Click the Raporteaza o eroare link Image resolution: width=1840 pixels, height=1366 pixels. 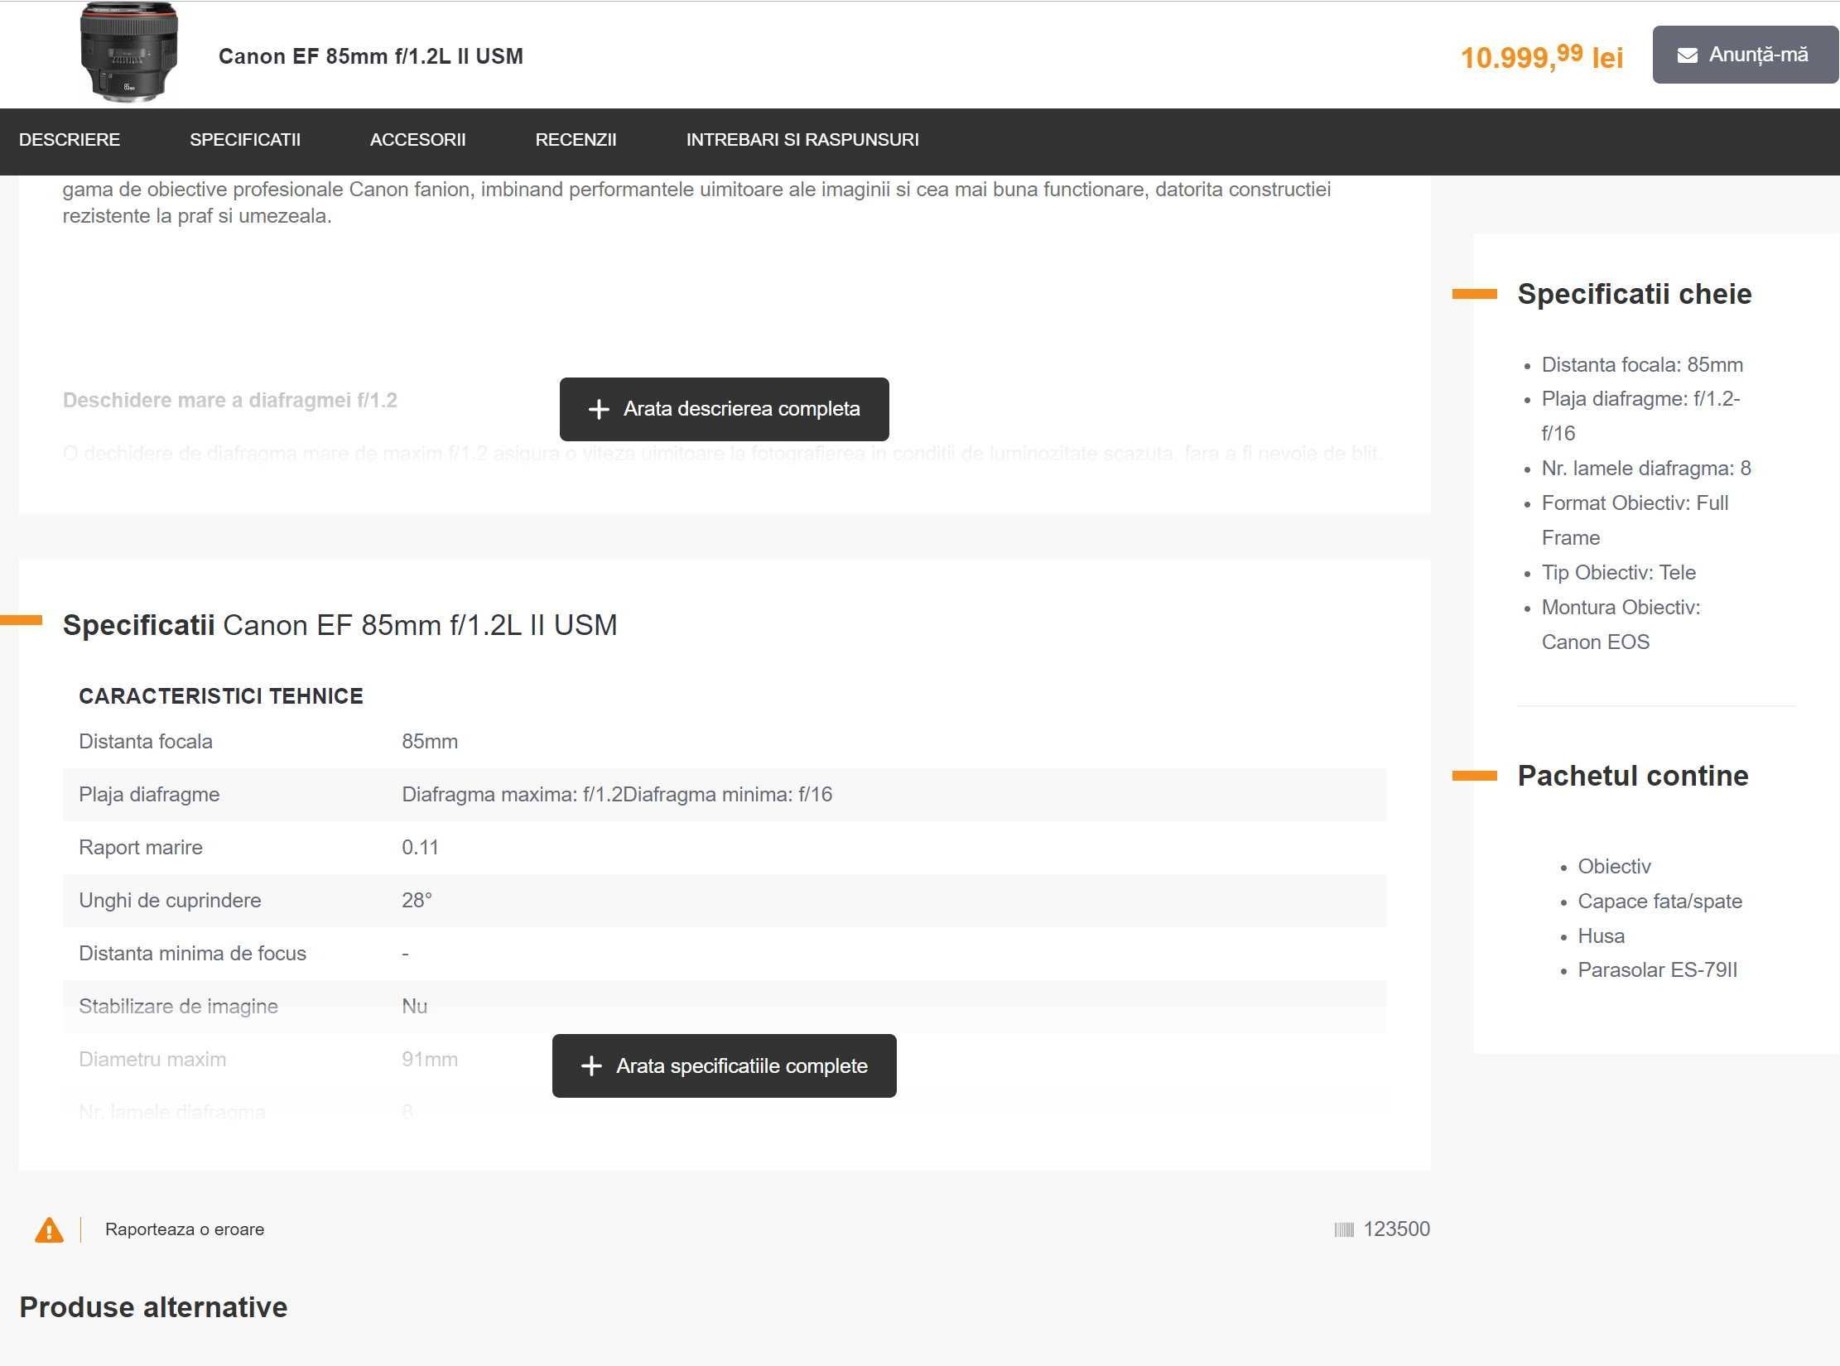[185, 1229]
